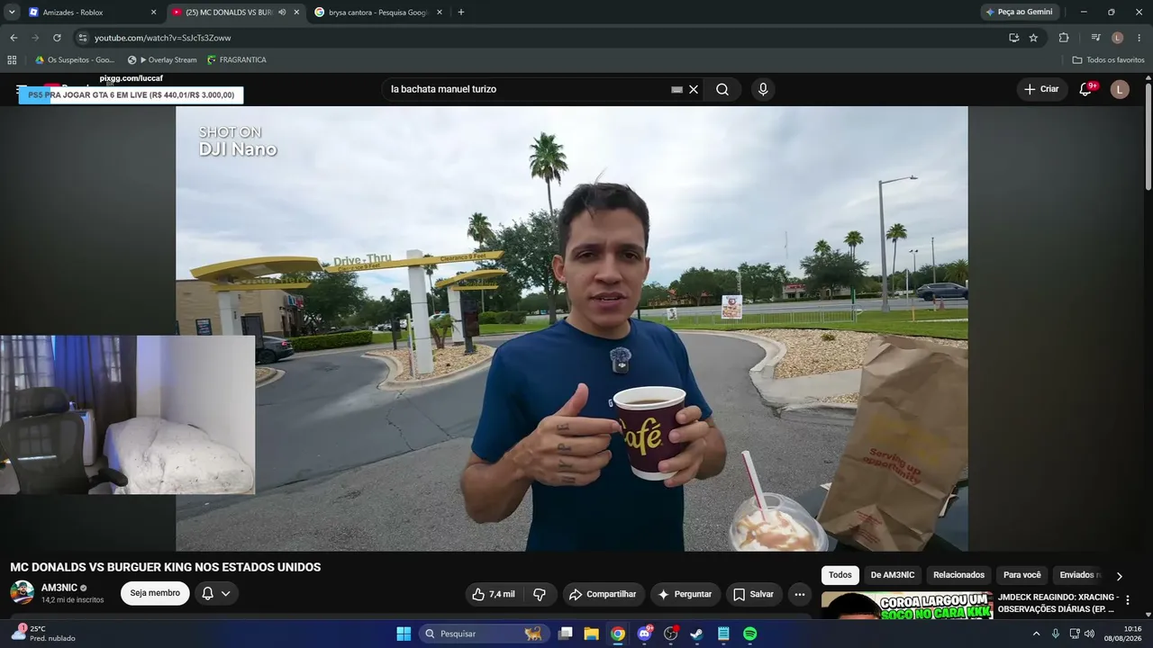This screenshot has height=648, width=1153.
Task: Click the Compartilhar share button
Action: point(603,594)
